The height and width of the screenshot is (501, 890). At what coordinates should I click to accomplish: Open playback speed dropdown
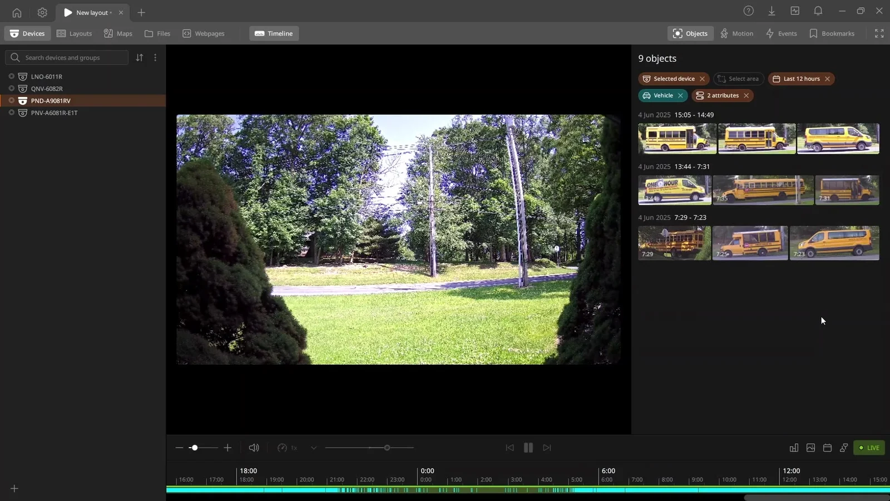tap(314, 448)
